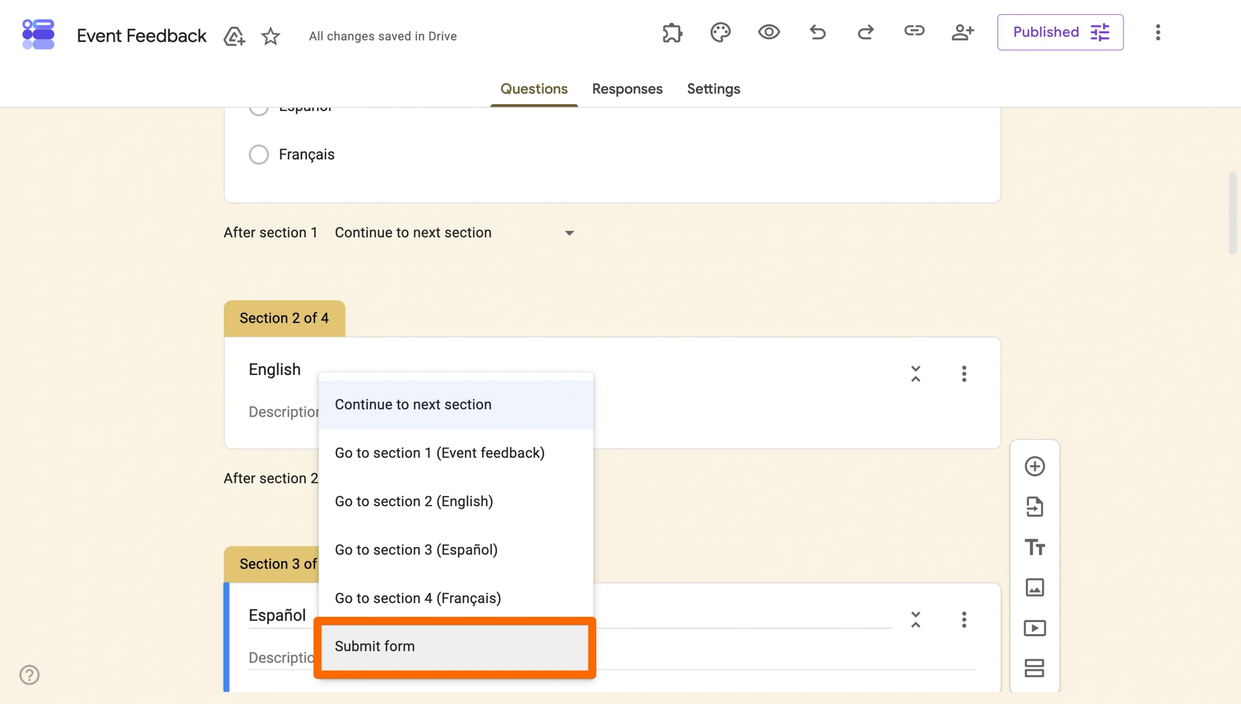
Task: Open the customize theme palette icon
Action: tap(720, 32)
